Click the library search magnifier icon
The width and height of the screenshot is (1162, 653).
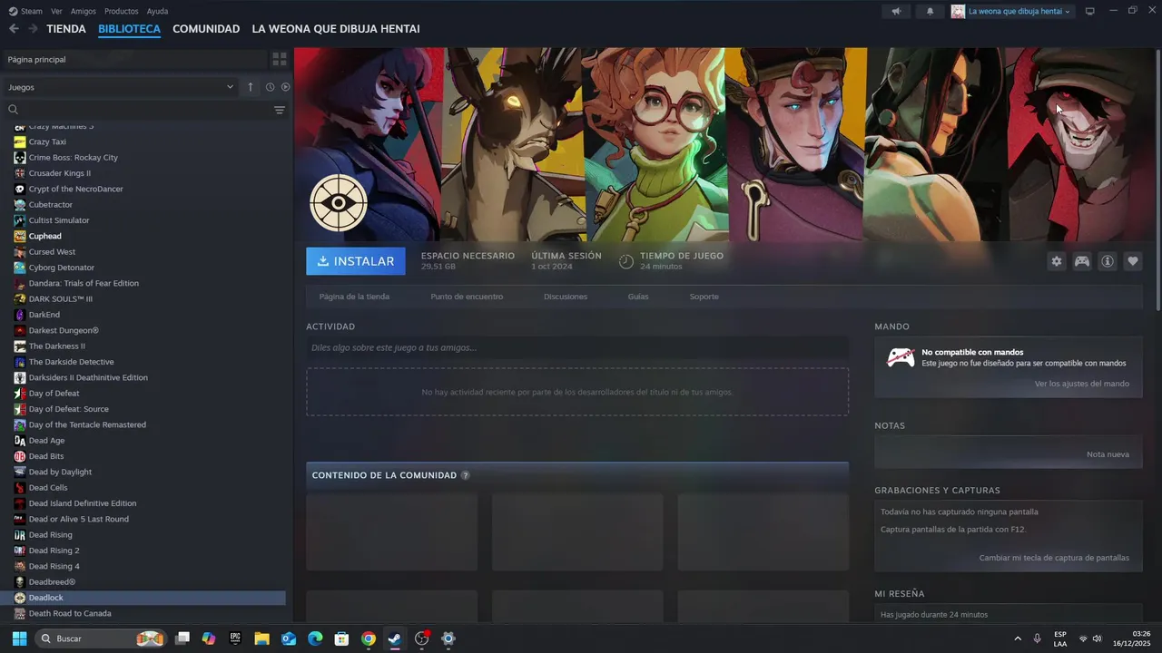pyautogui.click(x=14, y=110)
